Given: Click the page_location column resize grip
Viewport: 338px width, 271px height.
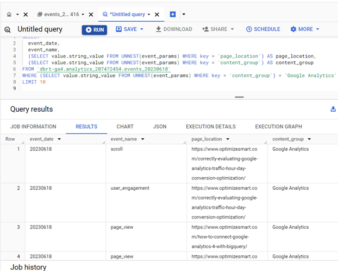Looking at the screenshot, I should pyautogui.click(x=265, y=143).
